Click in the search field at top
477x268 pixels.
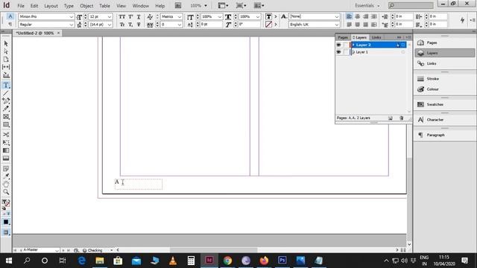411,5
